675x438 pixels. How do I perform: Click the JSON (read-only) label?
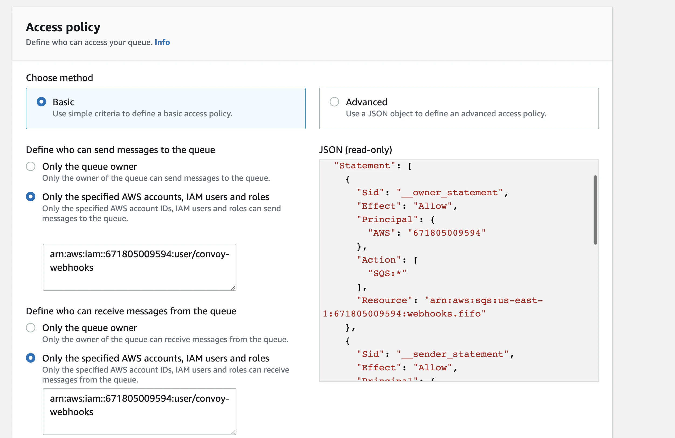click(x=356, y=150)
